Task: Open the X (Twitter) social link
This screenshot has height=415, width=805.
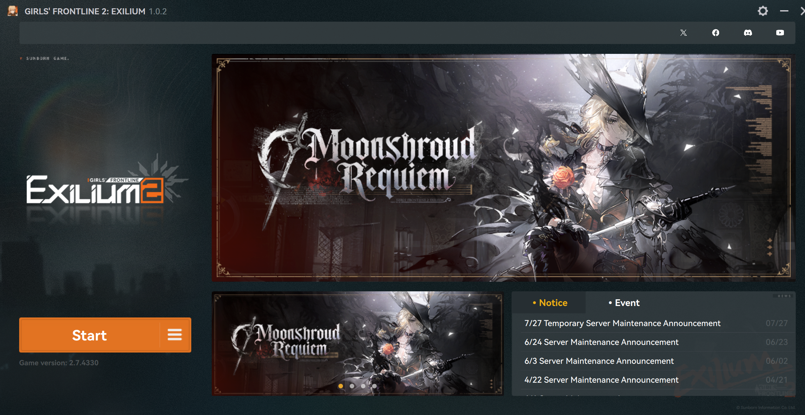Action: click(x=683, y=33)
